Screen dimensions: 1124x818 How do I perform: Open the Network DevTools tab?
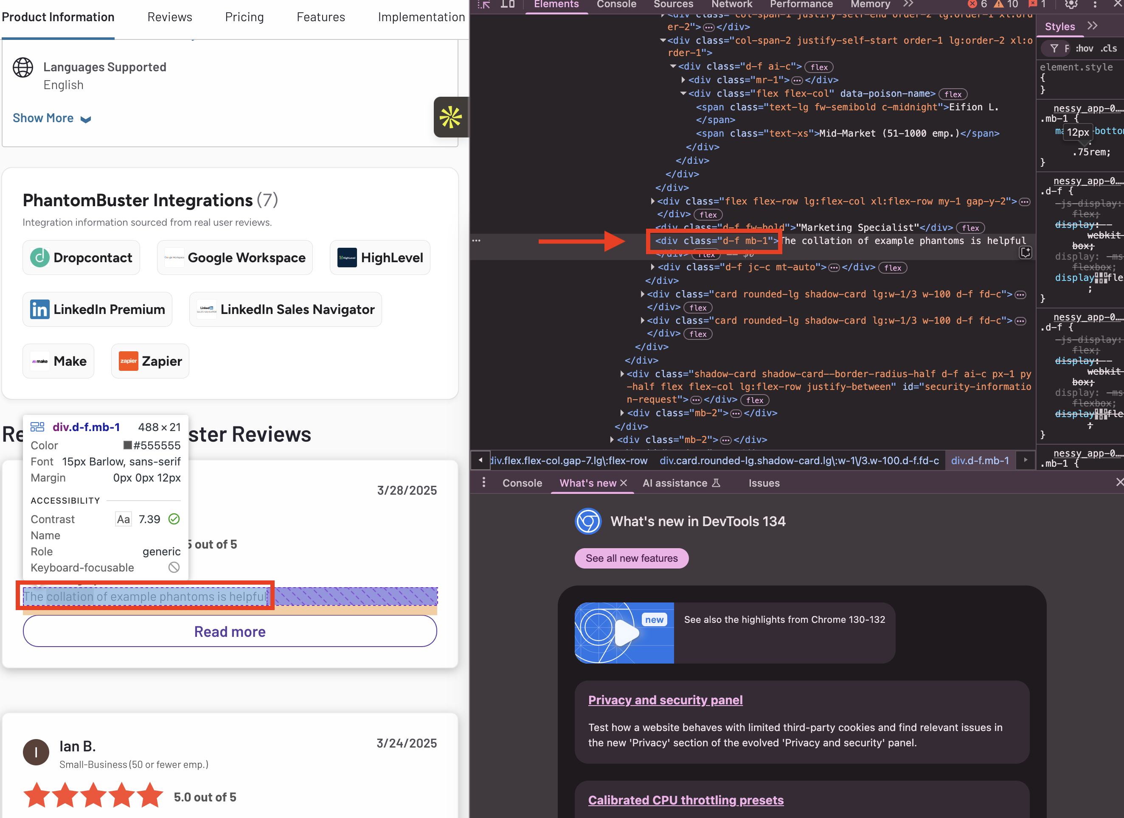click(731, 5)
